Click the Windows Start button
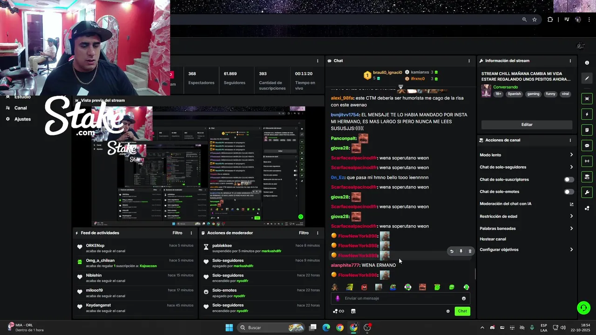Image resolution: width=596 pixels, height=335 pixels. (229, 328)
